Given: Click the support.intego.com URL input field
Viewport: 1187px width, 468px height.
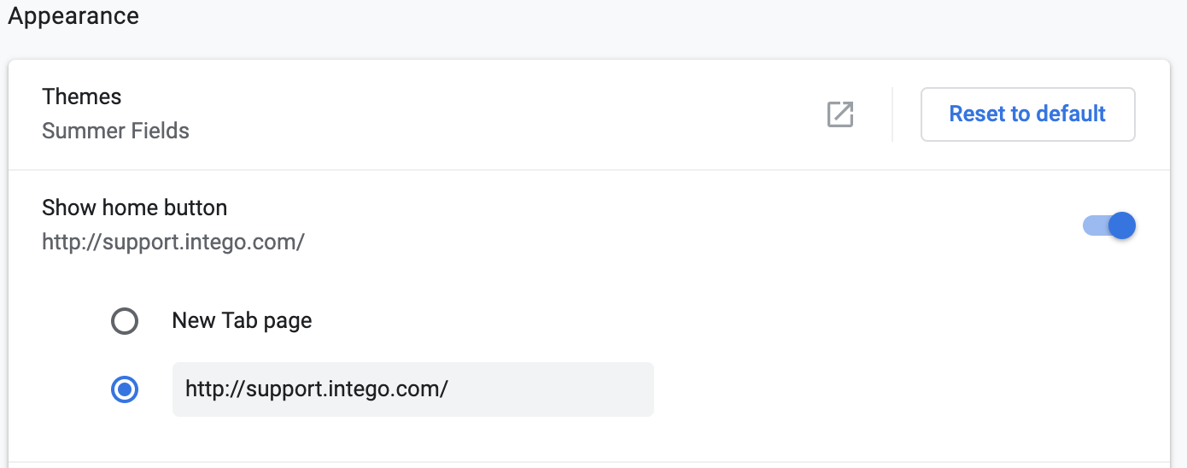Looking at the screenshot, I should 413,389.
